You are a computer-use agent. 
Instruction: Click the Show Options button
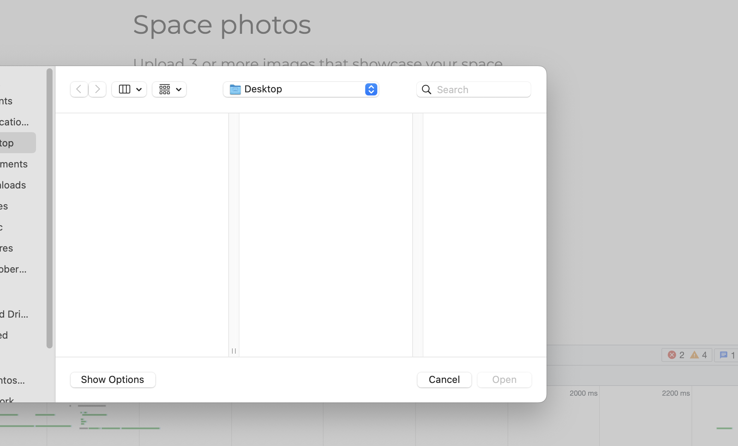(113, 380)
